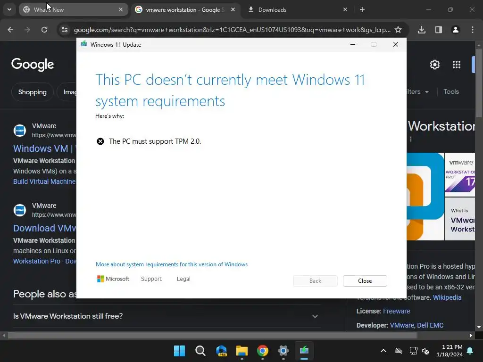The width and height of the screenshot is (483, 362).
Task: Open Chrome three-dot menu
Action: coord(473,30)
